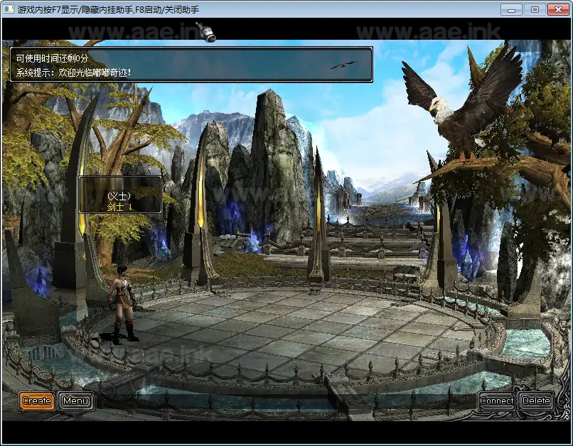The width and height of the screenshot is (573, 446).
Task: Close the game window
Action: [x=557, y=9]
